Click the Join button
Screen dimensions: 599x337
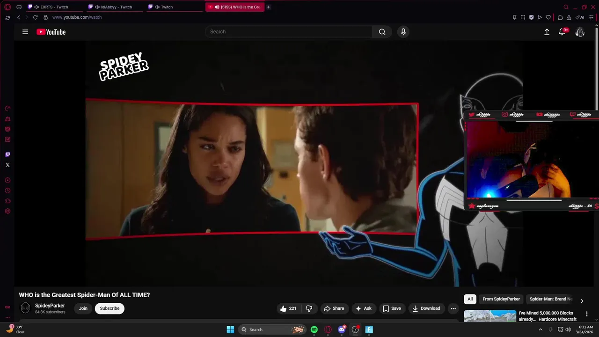coord(83,308)
